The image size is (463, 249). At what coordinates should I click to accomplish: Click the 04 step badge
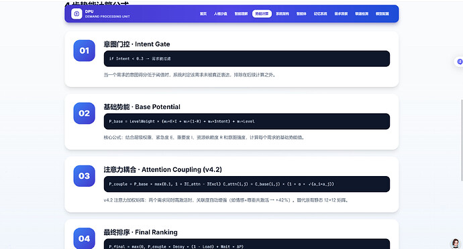click(84, 238)
